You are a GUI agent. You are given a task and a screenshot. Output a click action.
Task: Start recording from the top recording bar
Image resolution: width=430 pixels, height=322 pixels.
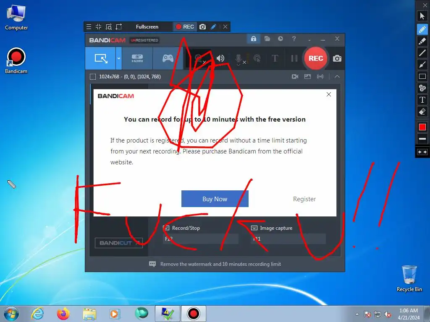tap(185, 27)
